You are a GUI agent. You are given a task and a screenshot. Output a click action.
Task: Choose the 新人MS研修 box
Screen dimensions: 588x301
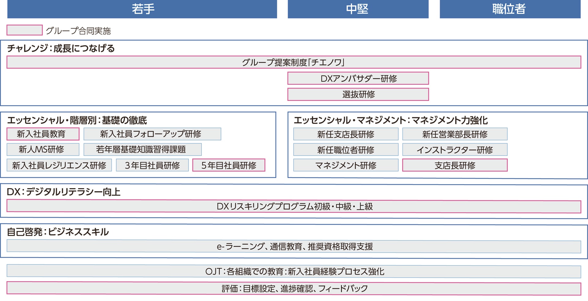click(x=43, y=150)
